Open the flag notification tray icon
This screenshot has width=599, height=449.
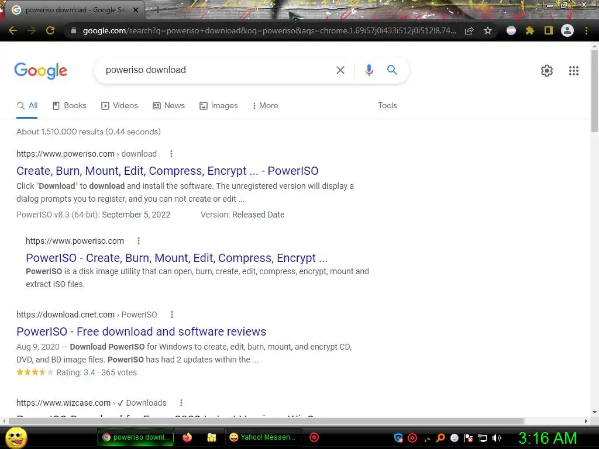click(469, 438)
